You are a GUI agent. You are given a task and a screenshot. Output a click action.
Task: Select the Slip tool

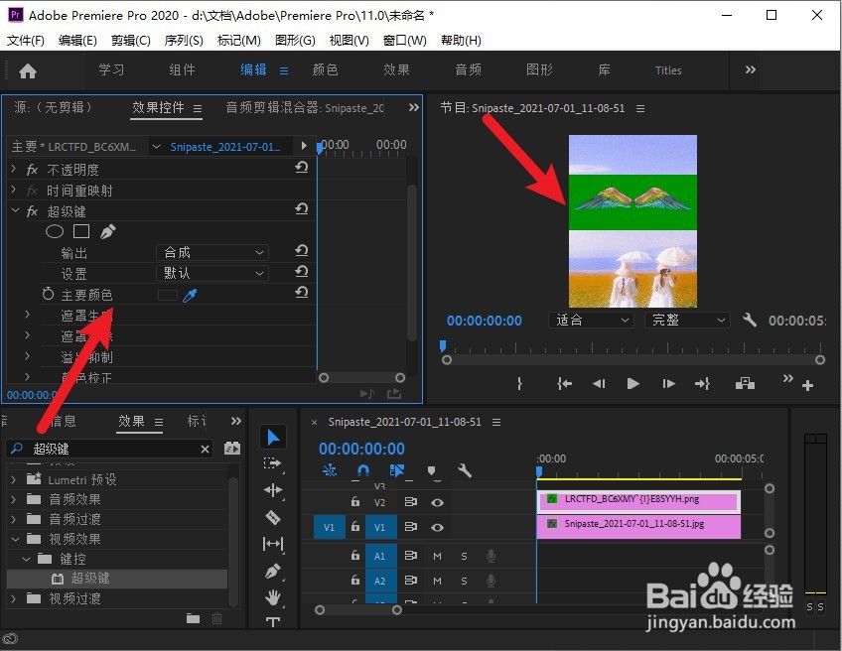click(x=273, y=544)
